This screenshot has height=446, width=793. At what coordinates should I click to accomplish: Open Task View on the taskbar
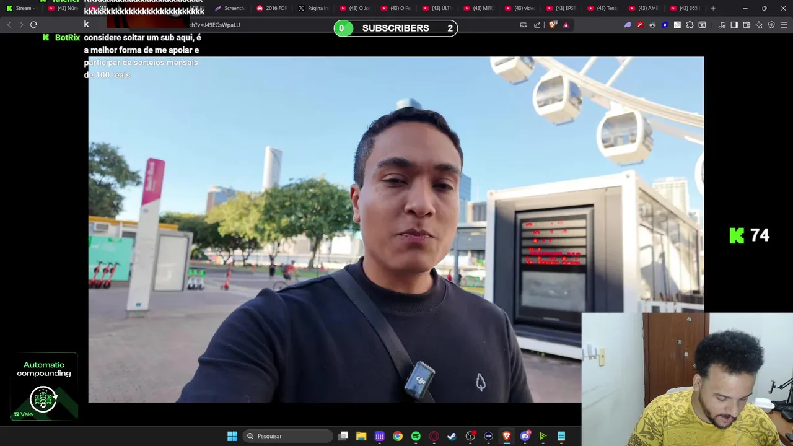click(344, 436)
